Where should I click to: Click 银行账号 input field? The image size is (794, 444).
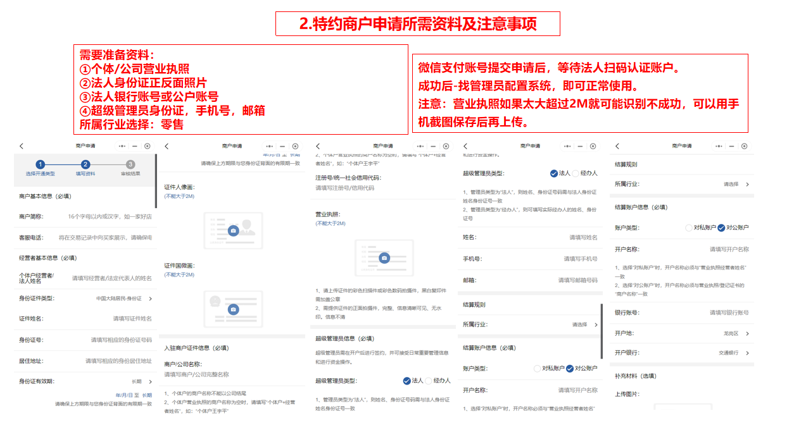[x=729, y=312]
